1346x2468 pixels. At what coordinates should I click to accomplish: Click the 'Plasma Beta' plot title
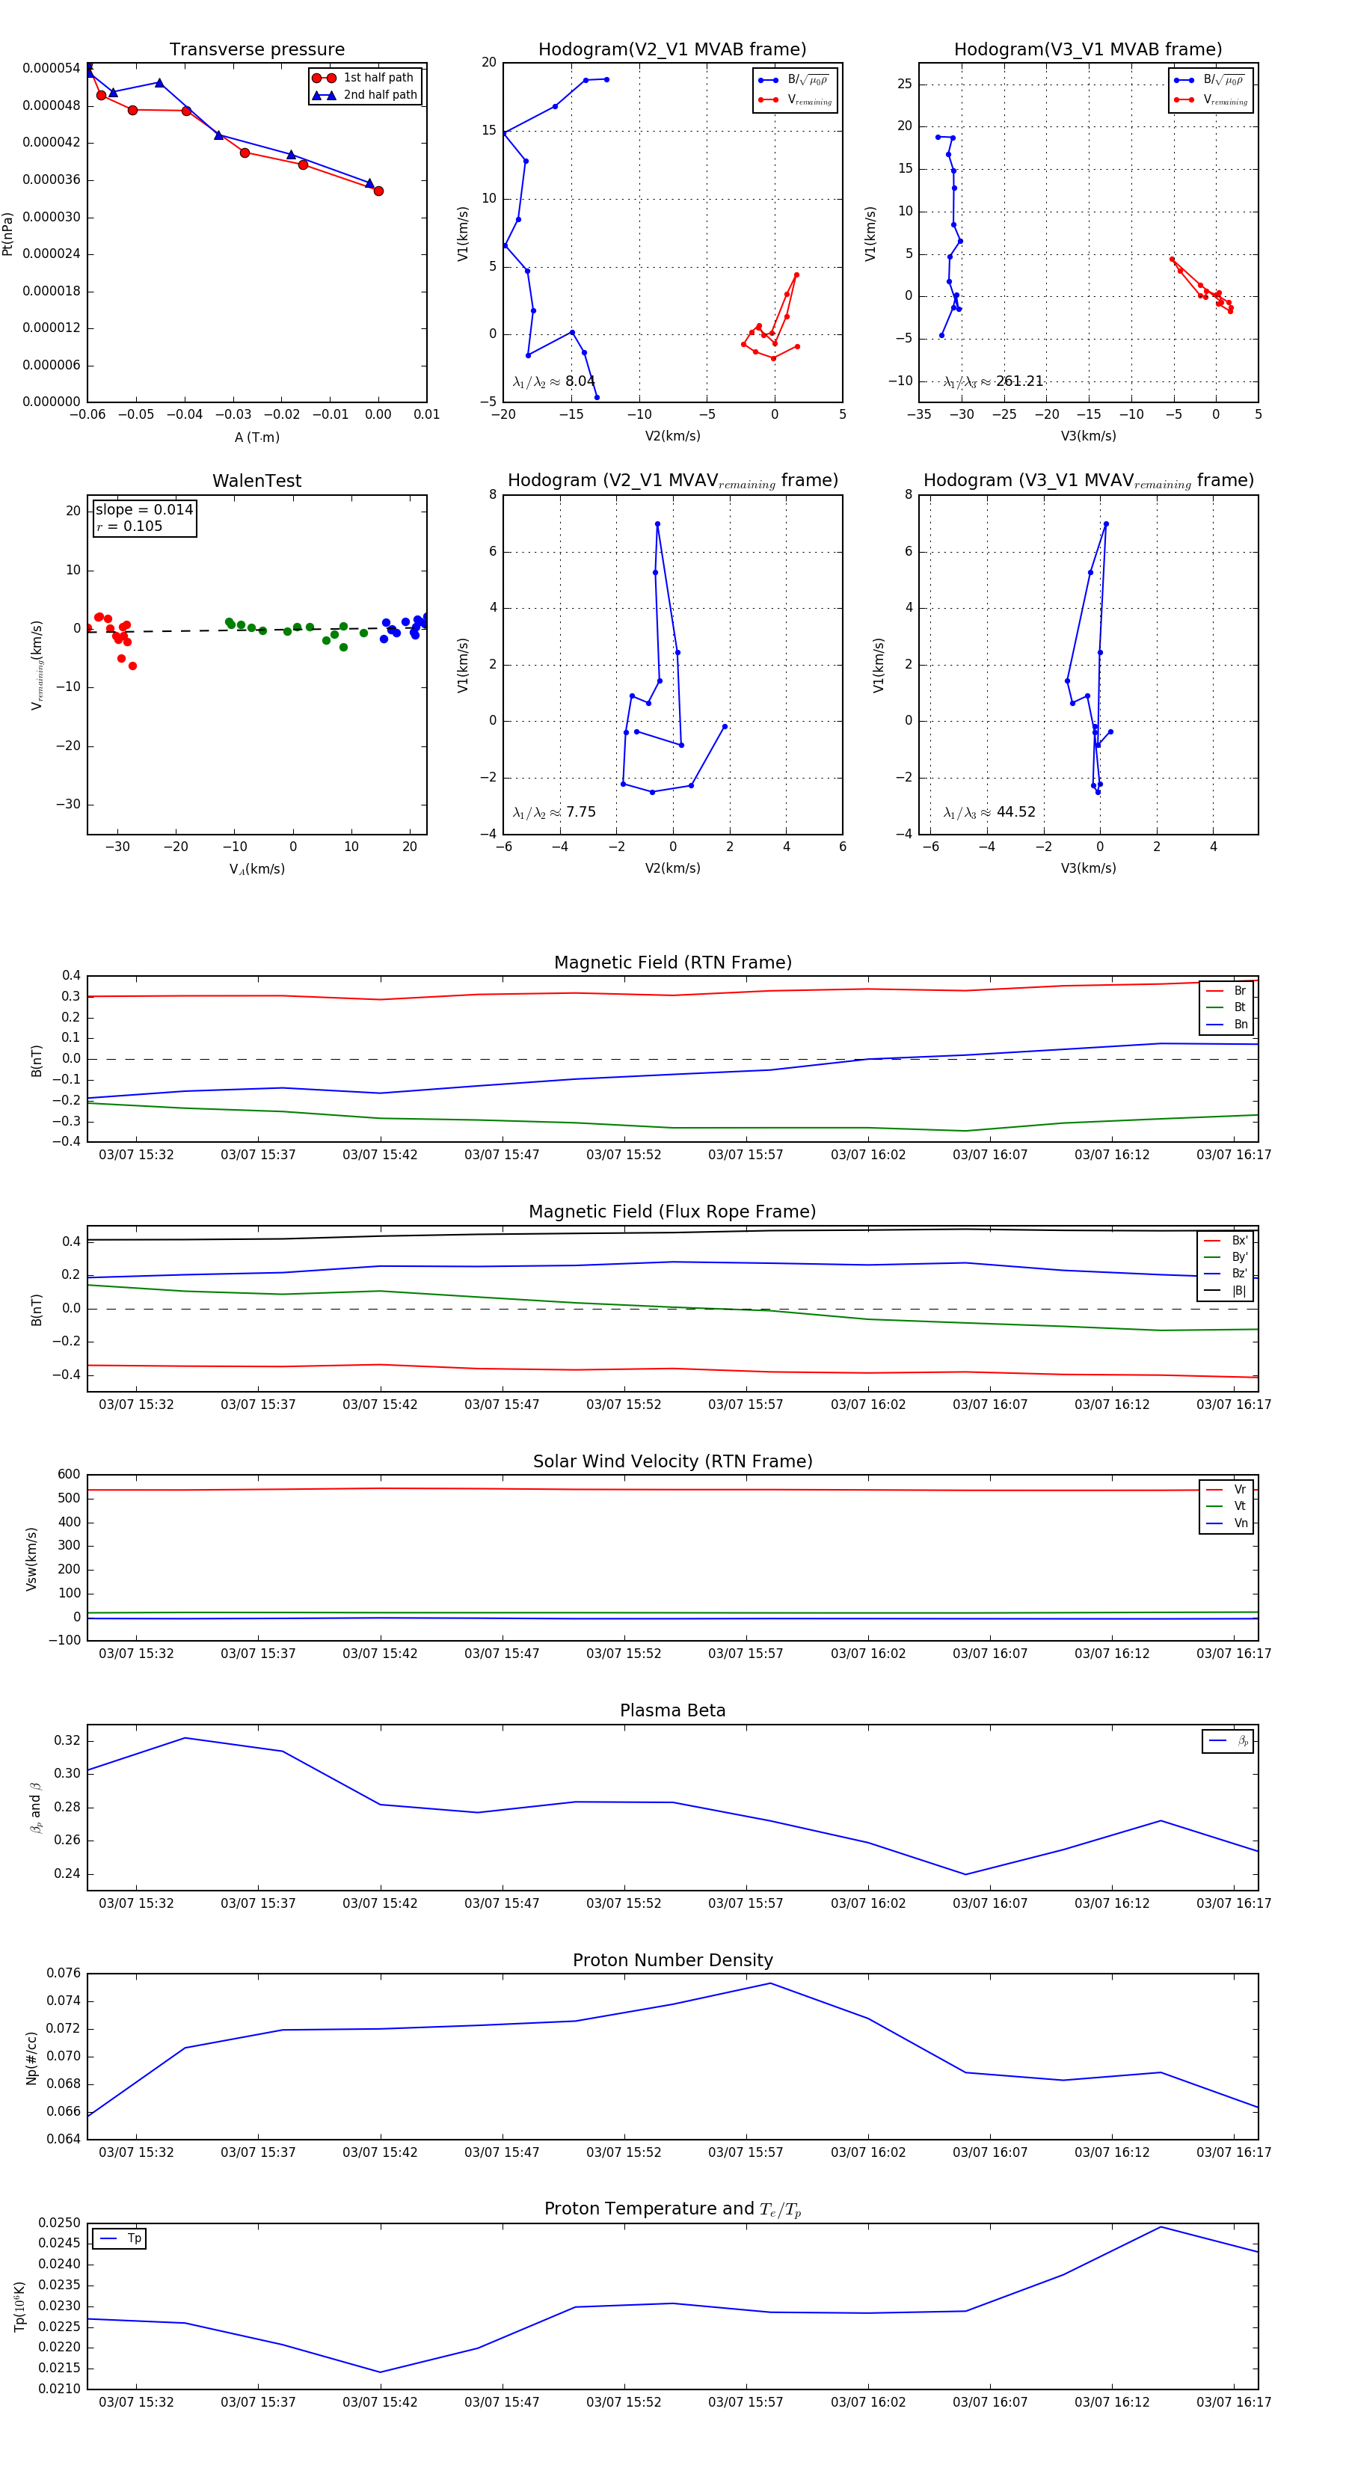[672, 1711]
